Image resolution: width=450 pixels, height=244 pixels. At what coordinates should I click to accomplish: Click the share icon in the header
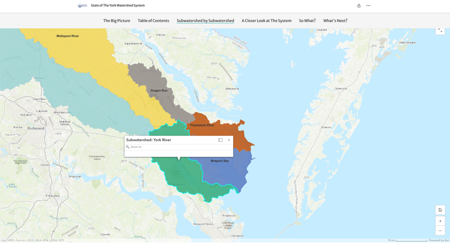click(359, 6)
